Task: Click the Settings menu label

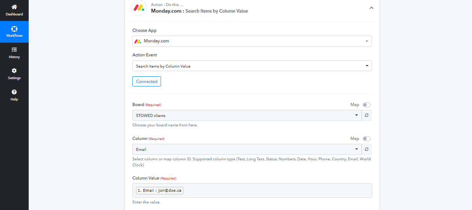Action: 14,78
